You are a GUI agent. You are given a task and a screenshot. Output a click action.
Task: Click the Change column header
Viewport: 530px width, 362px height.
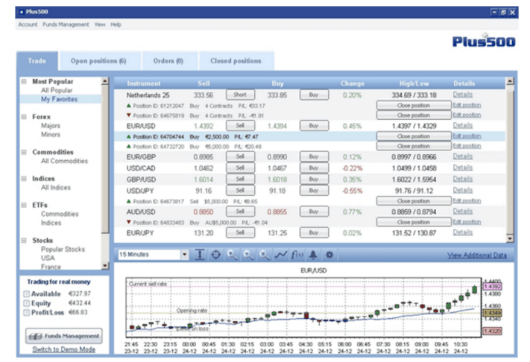pos(352,83)
